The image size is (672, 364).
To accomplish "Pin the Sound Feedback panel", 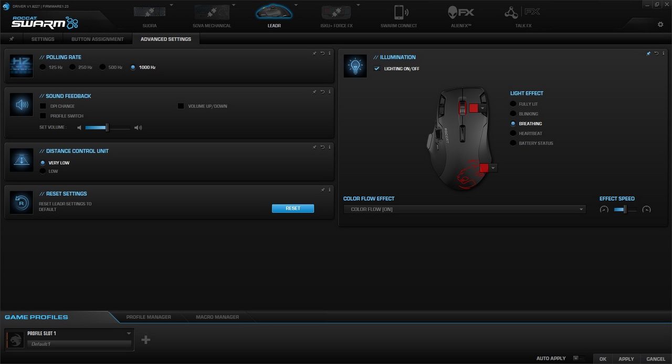I will [314, 92].
